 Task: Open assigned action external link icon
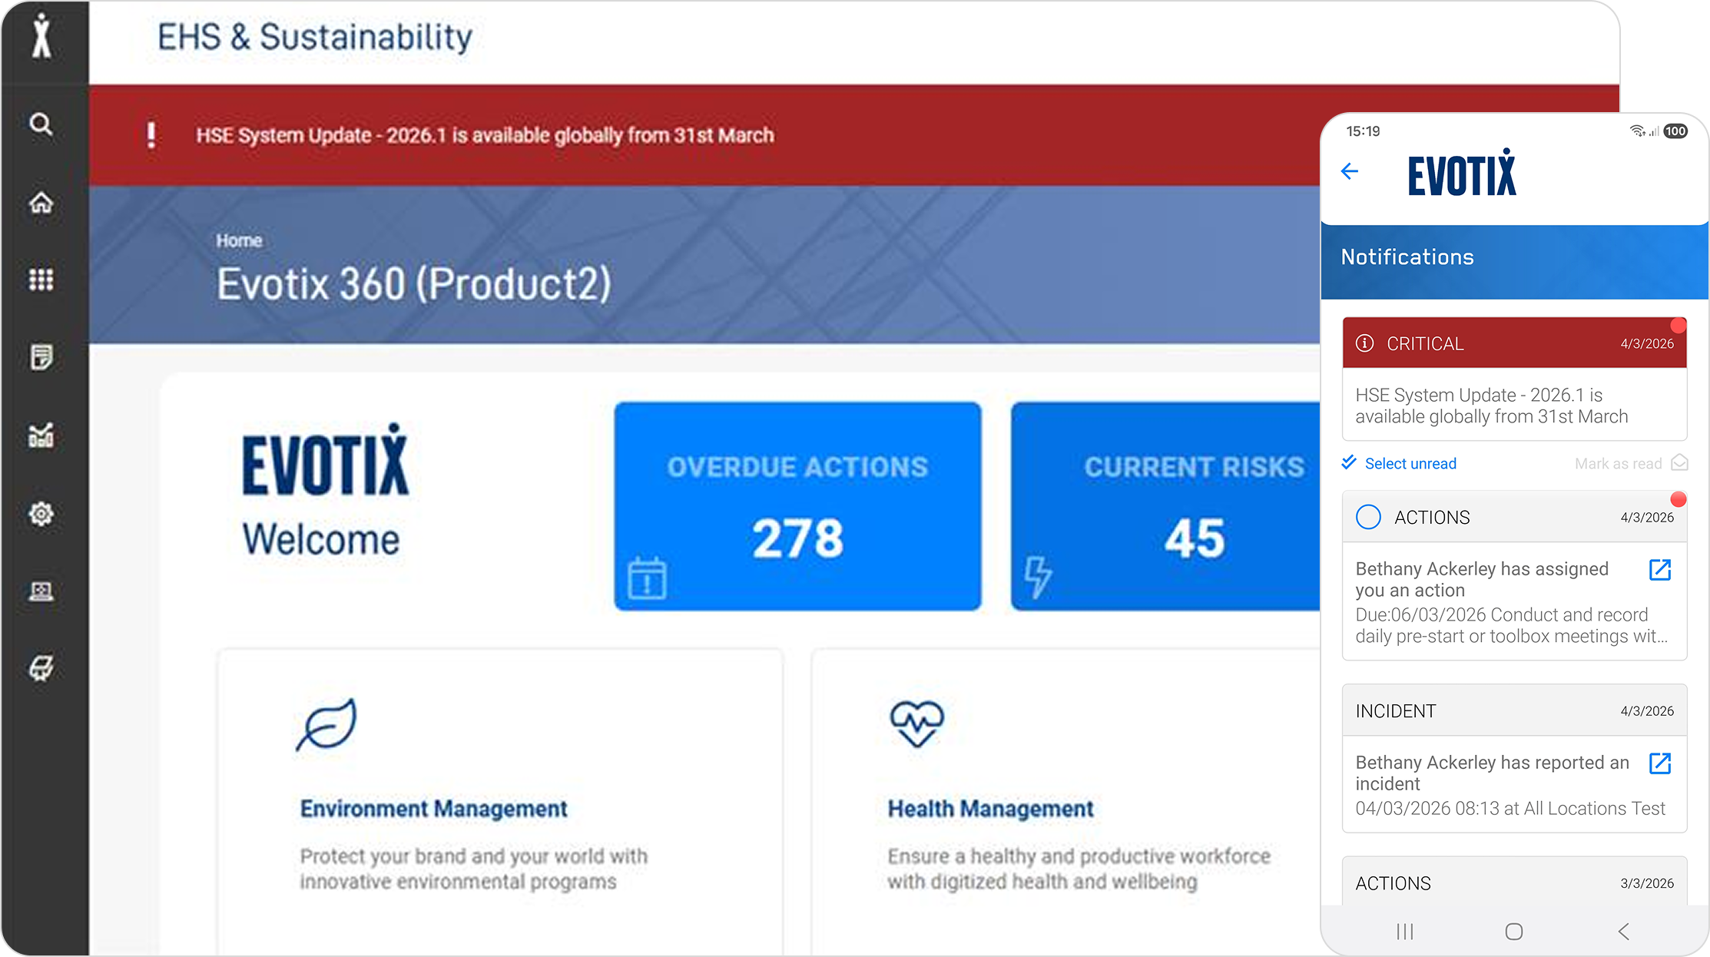coord(1660,570)
